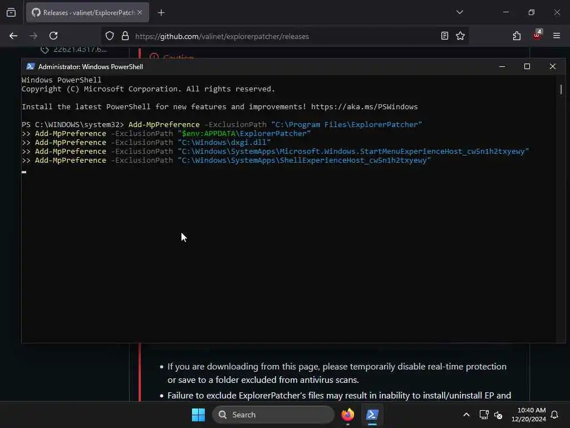Bookmark this page with the star

coord(460,36)
